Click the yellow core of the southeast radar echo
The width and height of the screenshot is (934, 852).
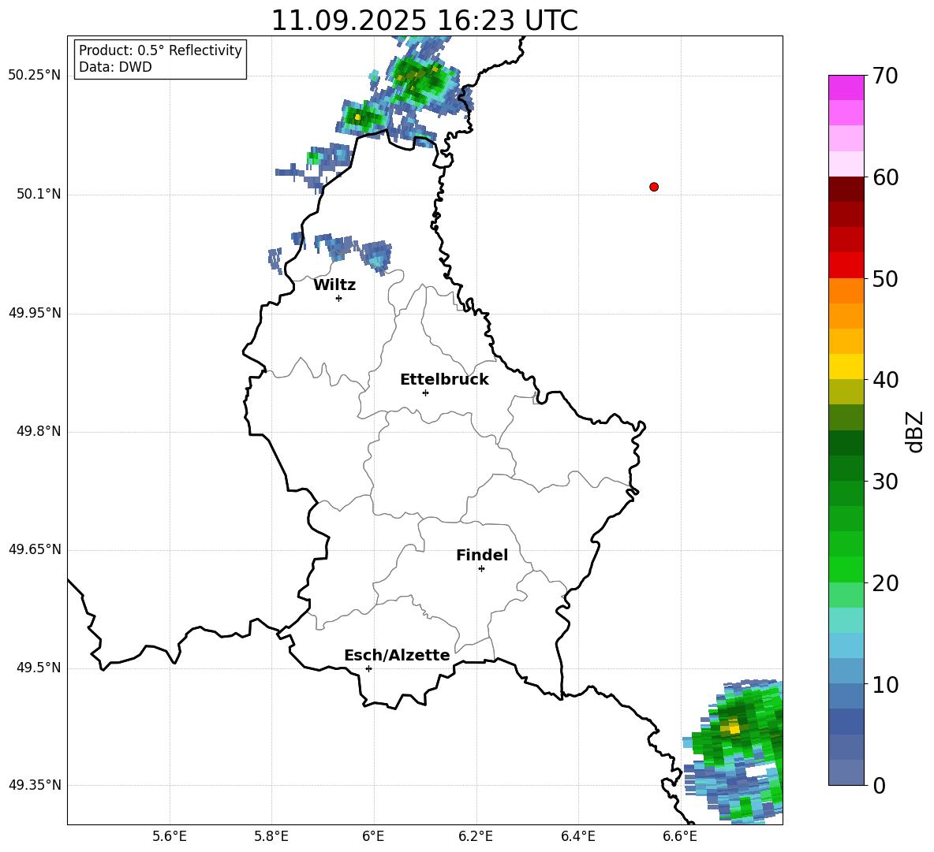(734, 727)
